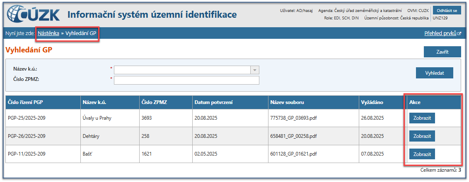
Task: Click the Název k.ú. column header
Action: click(x=95, y=102)
